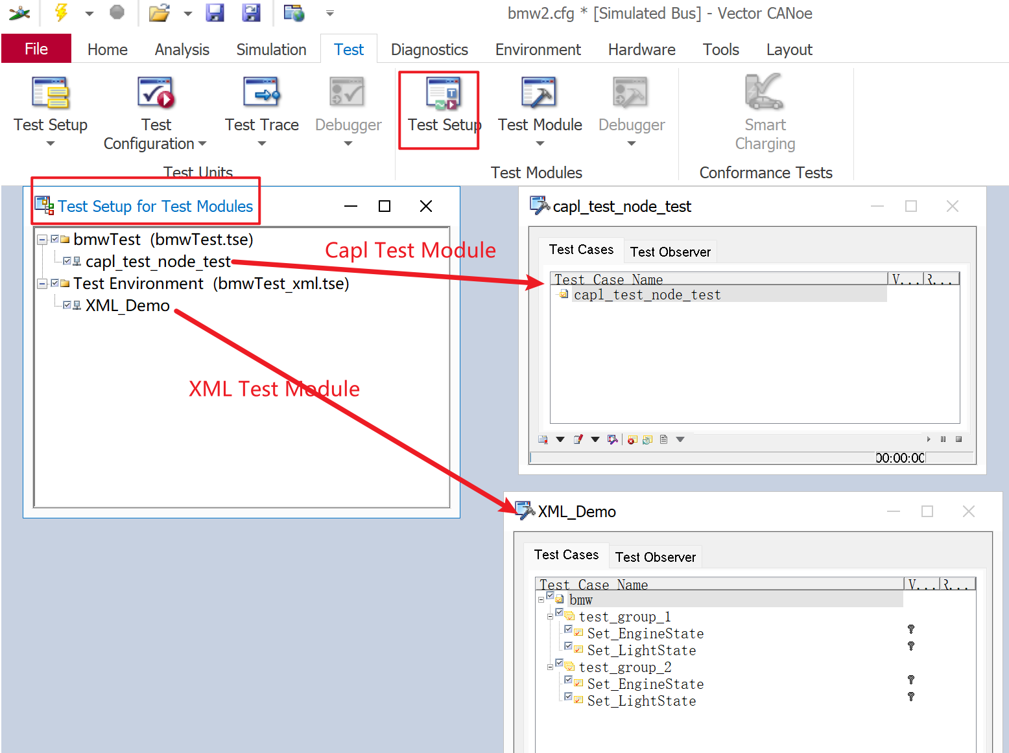This screenshot has height=753, width=1009.
Task: Select Set_EngineState under test_group_1
Action: 645,633
